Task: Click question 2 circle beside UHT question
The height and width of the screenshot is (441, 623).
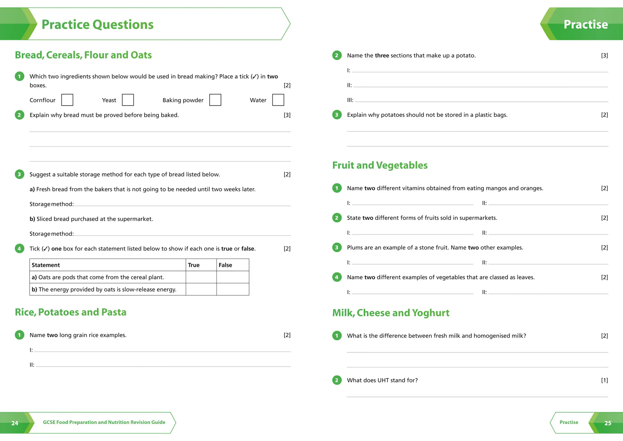Action: (337, 380)
